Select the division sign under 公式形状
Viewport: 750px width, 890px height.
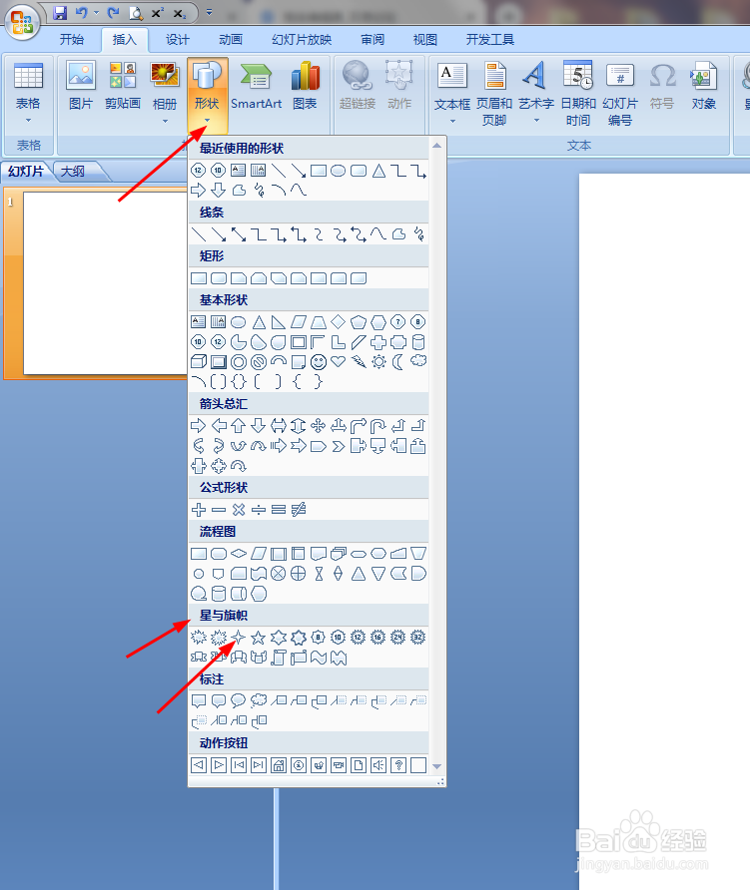pyautogui.click(x=259, y=509)
